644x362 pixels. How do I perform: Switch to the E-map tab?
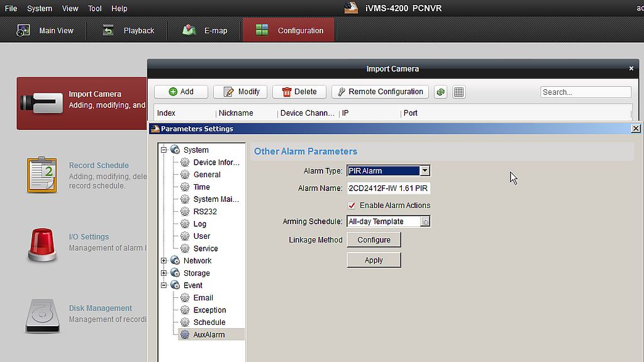click(204, 30)
